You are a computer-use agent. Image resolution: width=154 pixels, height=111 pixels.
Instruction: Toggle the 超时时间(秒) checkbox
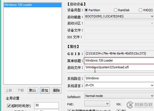coord(9,106)
